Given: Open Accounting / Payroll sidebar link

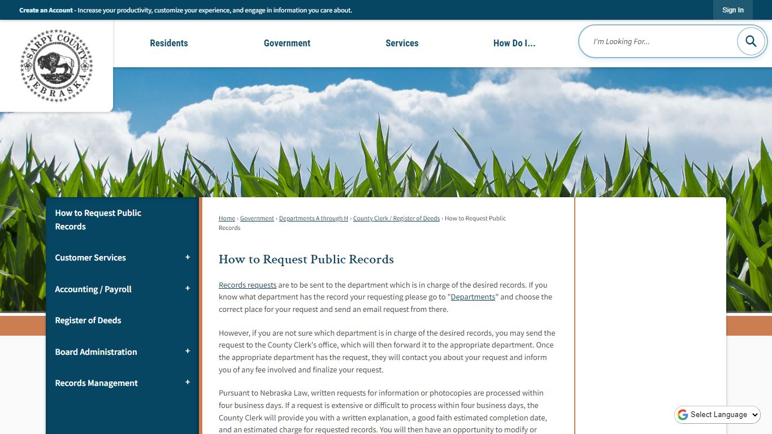Looking at the screenshot, I should point(93,289).
